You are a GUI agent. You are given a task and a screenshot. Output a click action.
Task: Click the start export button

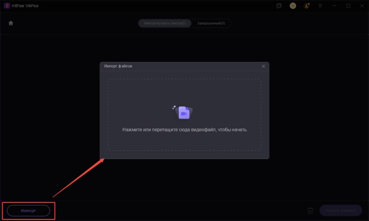340,210
